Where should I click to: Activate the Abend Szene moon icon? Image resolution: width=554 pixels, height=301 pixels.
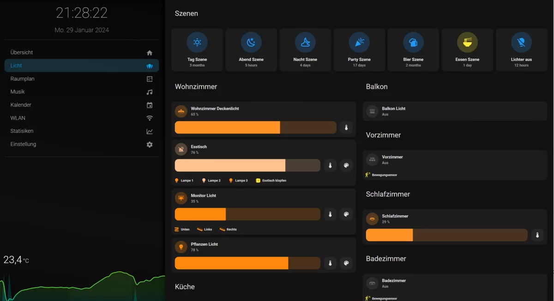(x=251, y=42)
